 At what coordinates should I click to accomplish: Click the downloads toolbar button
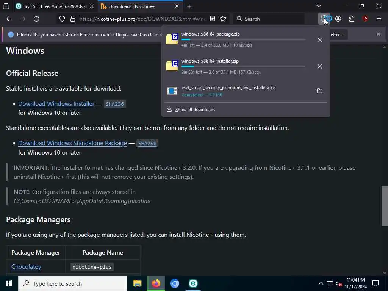click(x=324, y=19)
